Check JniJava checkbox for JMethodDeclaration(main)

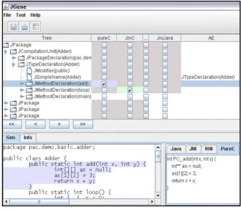coord(165,97)
